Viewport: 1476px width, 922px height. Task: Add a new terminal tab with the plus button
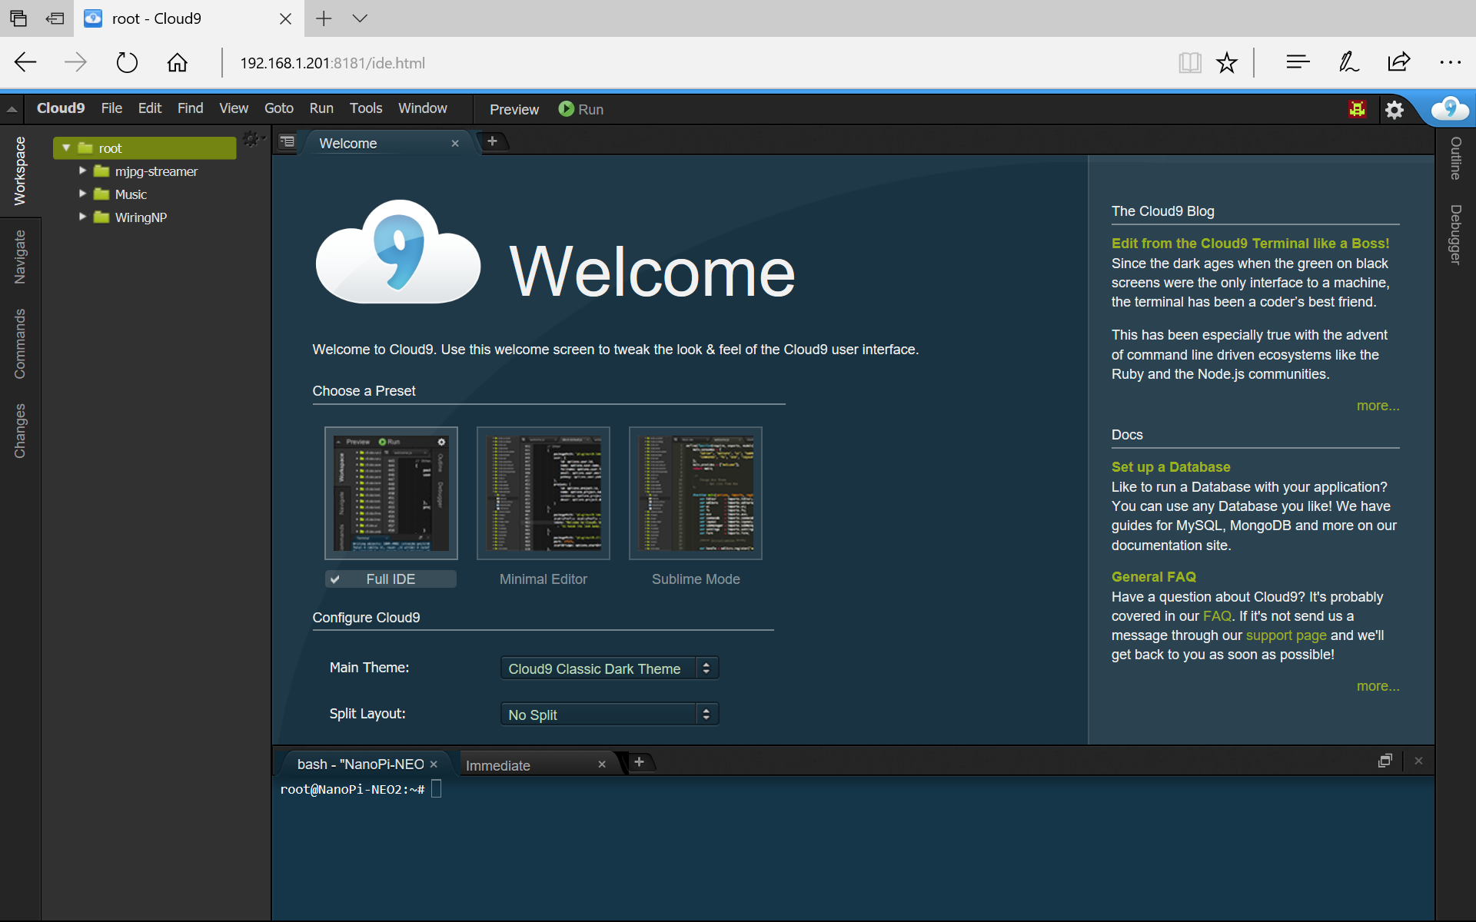pos(639,762)
